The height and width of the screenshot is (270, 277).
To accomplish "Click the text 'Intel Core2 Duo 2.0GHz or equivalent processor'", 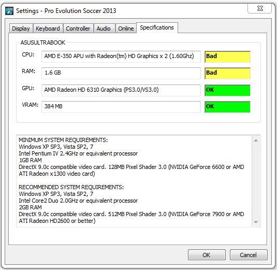I will (x=78, y=201).
